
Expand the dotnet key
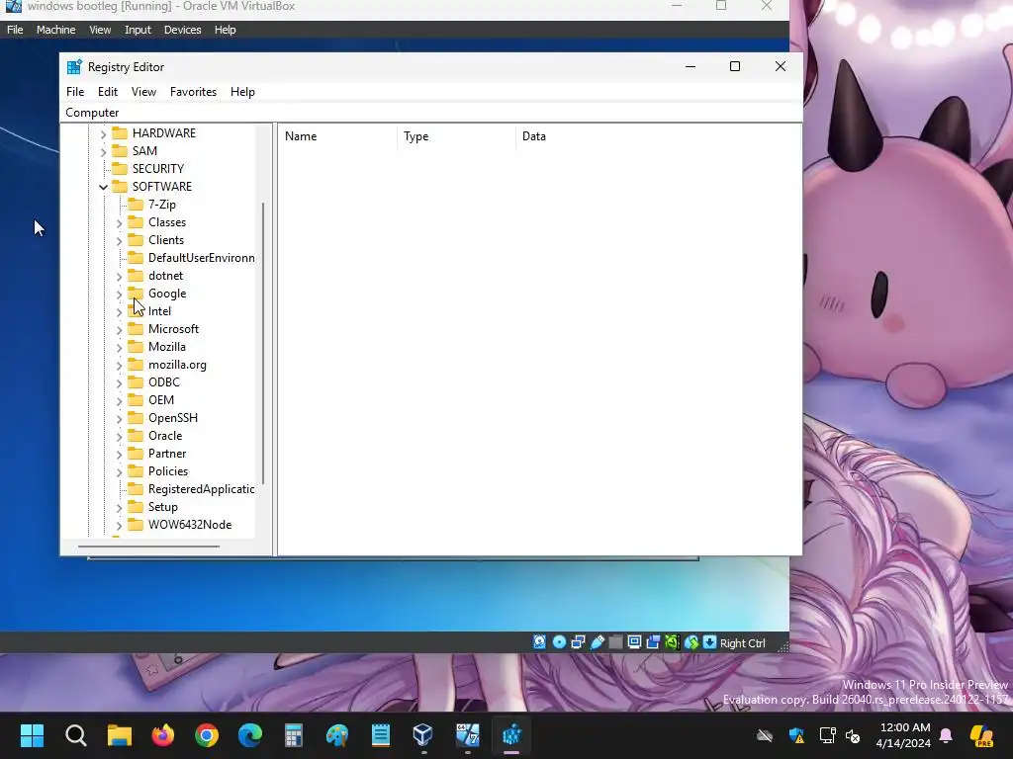pos(119,277)
